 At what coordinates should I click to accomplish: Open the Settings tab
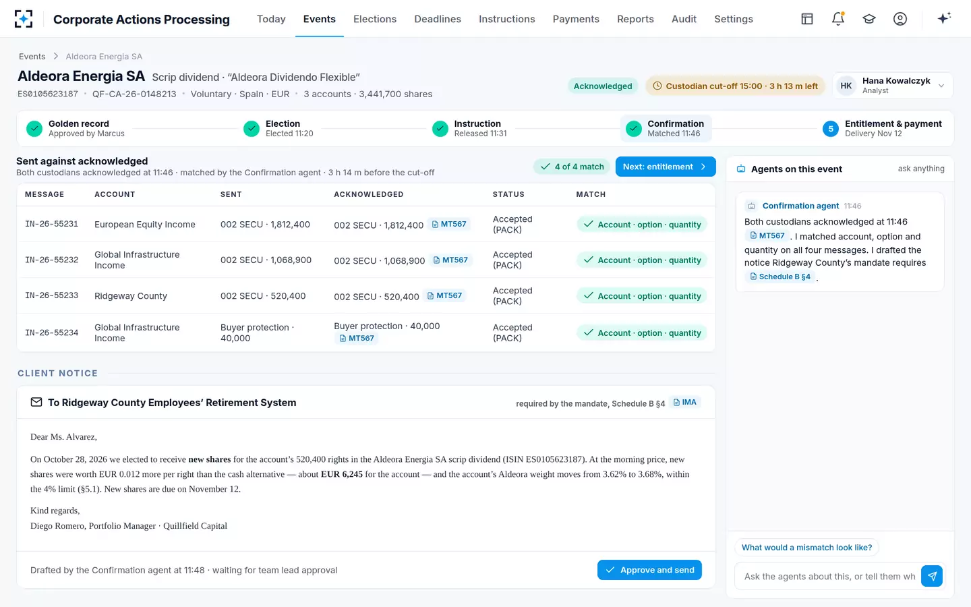[x=734, y=19]
